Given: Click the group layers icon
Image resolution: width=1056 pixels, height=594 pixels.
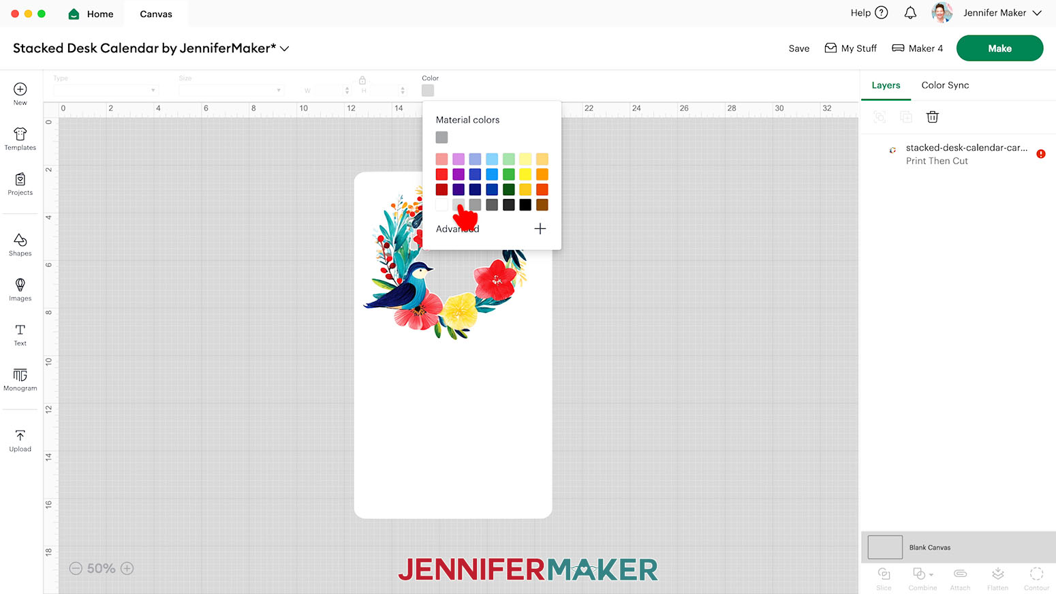Looking at the screenshot, I should pyautogui.click(x=880, y=117).
